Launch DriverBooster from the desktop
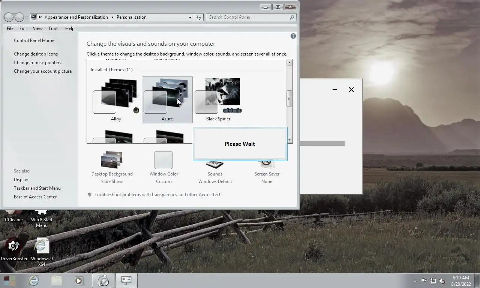The height and width of the screenshot is (288, 480). pyautogui.click(x=14, y=249)
